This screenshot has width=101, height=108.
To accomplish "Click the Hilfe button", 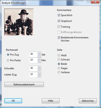I will 51,101.
